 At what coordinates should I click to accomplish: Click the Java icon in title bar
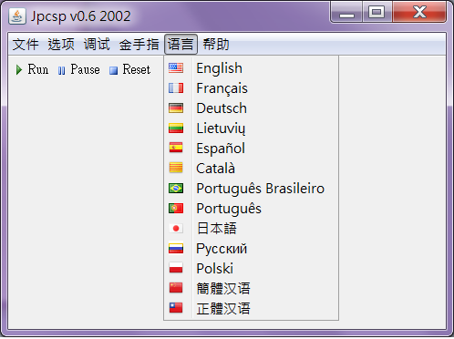pyautogui.click(x=17, y=16)
